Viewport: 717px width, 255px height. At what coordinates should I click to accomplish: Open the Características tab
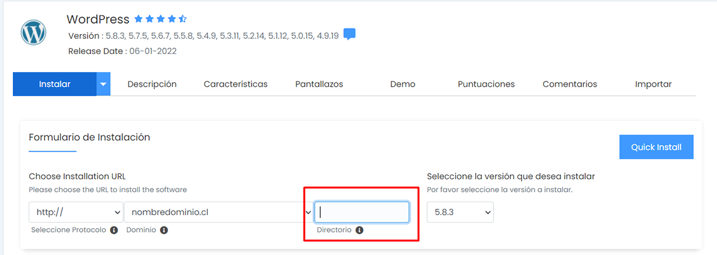tap(236, 84)
